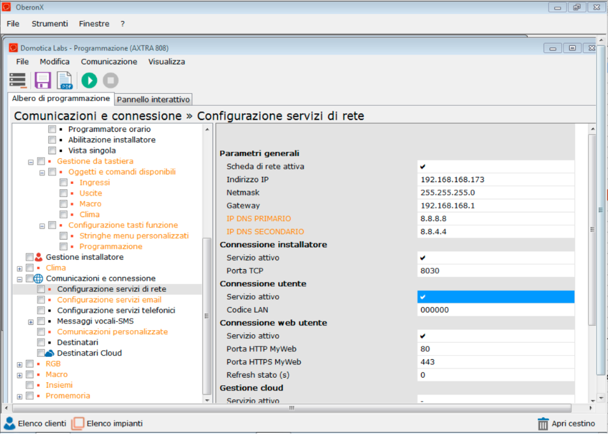Click the Netmask field 255.255.255.0

495,193
